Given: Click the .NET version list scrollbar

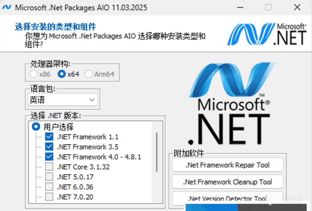Looking at the screenshot, I should pyautogui.click(x=157, y=152).
